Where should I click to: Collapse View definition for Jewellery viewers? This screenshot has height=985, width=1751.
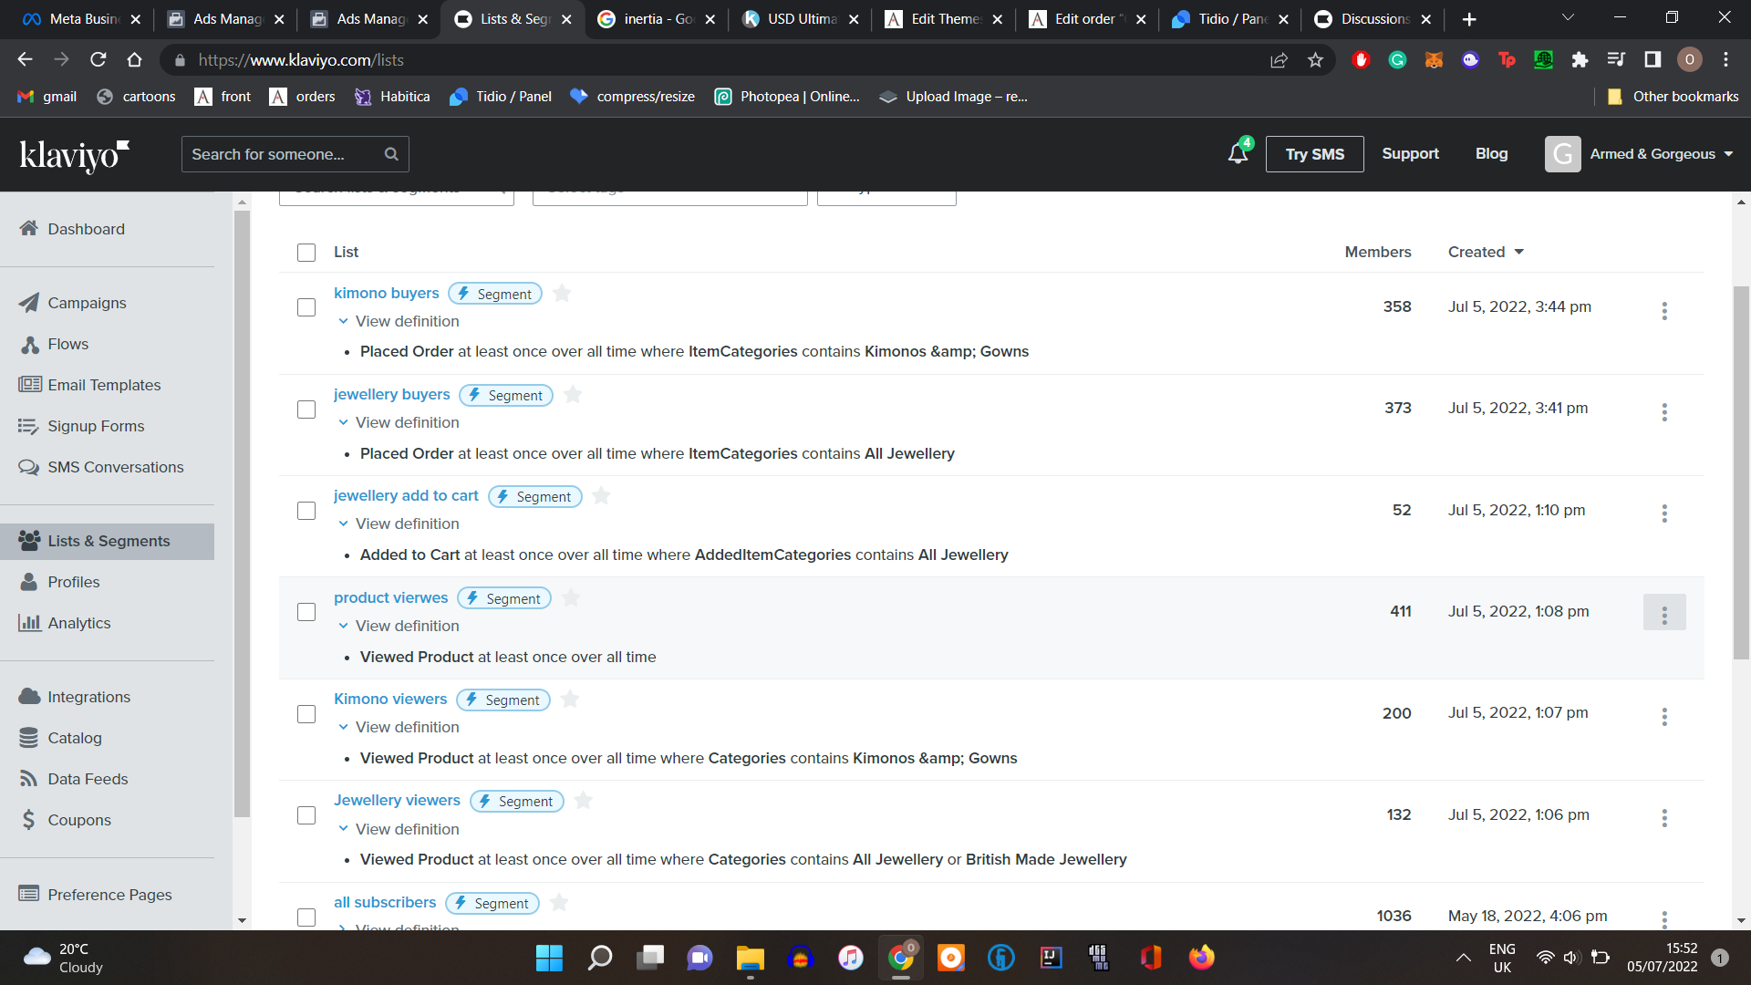pyautogui.click(x=399, y=829)
